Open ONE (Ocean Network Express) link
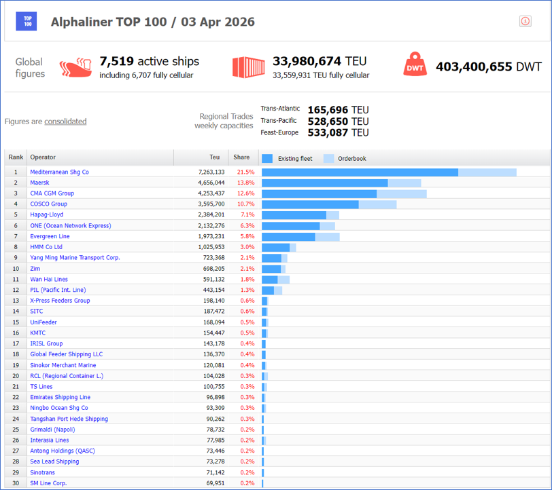 click(x=70, y=225)
